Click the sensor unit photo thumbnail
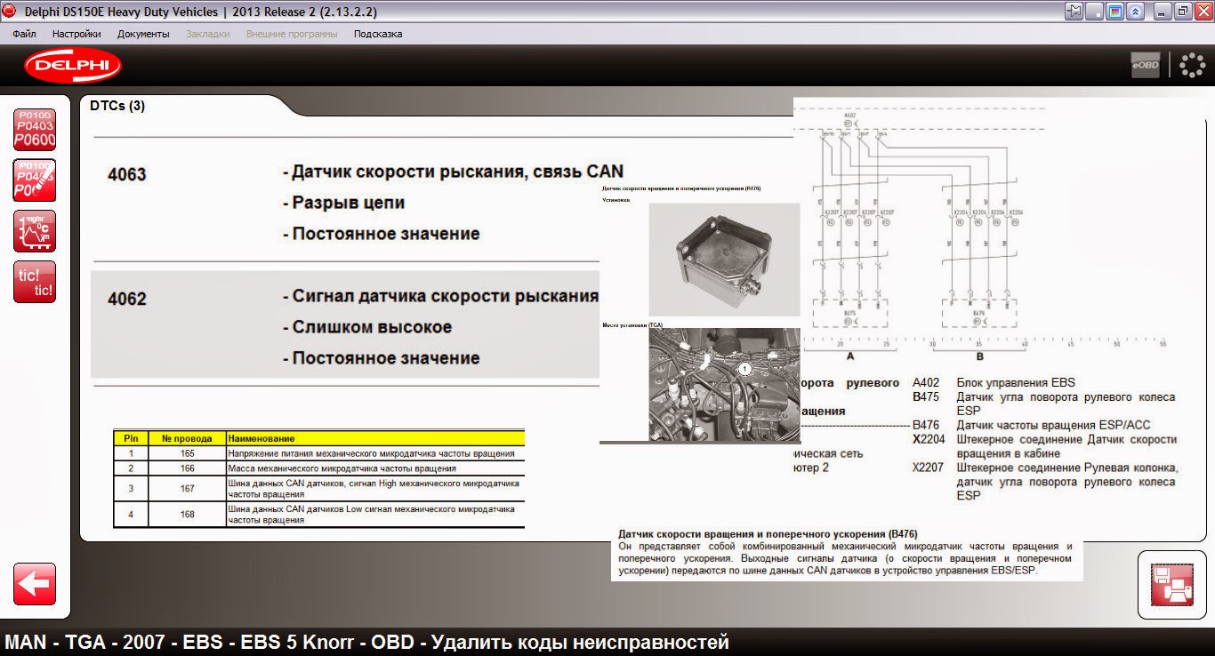1215x656 pixels. point(724,260)
